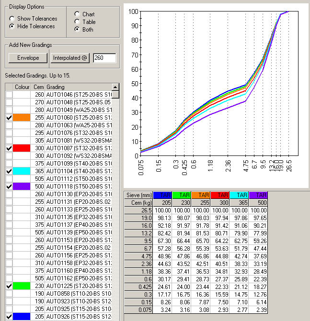Image resolution: width=310 pixels, height=321 pixels.
Task: Click the interpolated value field showing 260
Action: click(104, 58)
